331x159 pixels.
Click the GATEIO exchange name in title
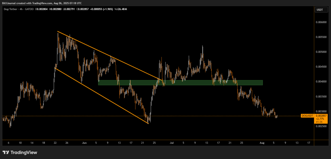click(29, 9)
